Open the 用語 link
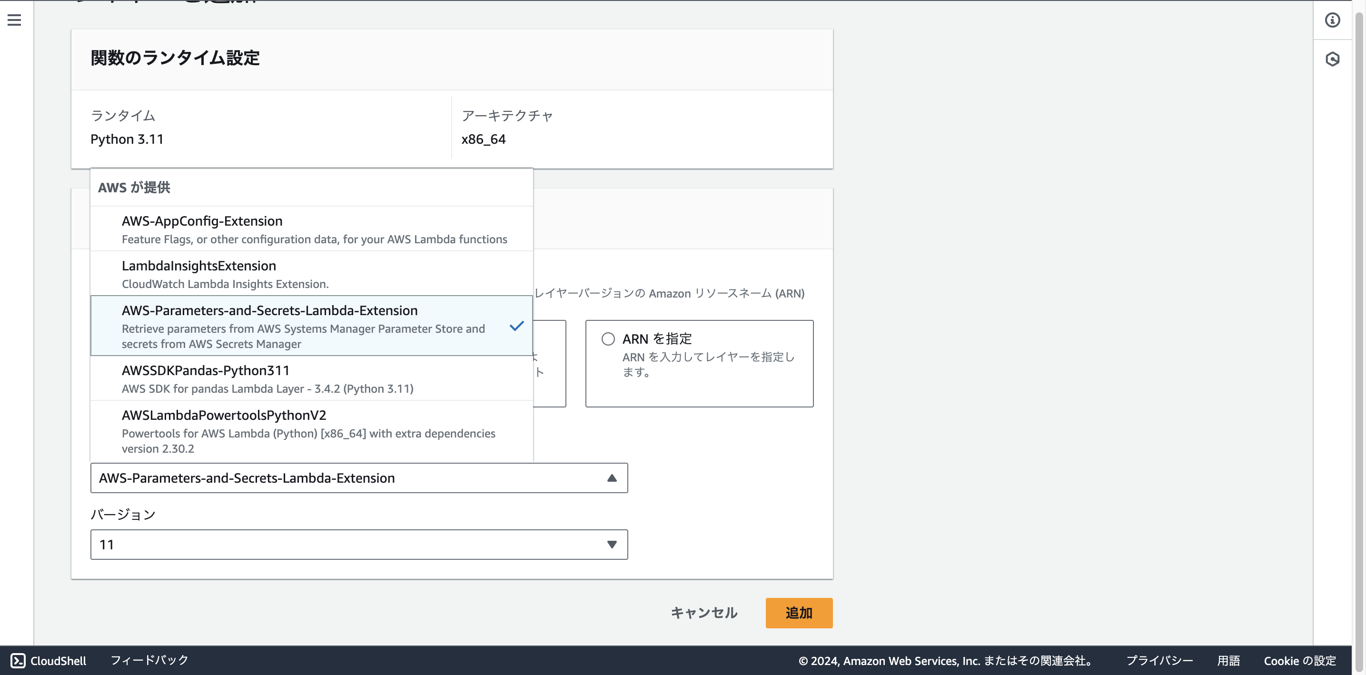Screen dimensions: 1366x675 (1227, 661)
